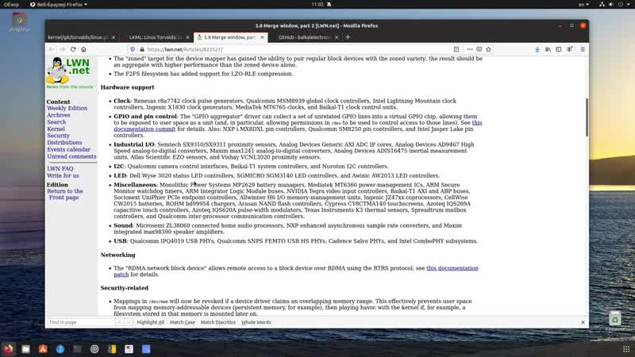The width and height of the screenshot is (635, 357).
Task: Open Firefox from the dock
Action: click(x=9, y=349)
